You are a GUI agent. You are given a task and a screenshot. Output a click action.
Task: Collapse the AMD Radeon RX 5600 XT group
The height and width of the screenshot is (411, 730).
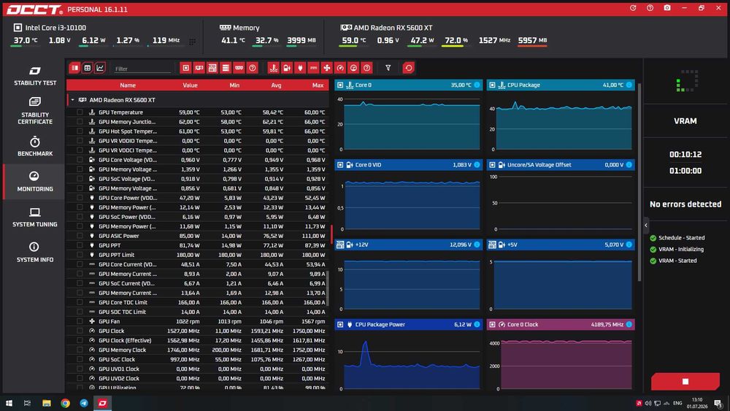72,100
